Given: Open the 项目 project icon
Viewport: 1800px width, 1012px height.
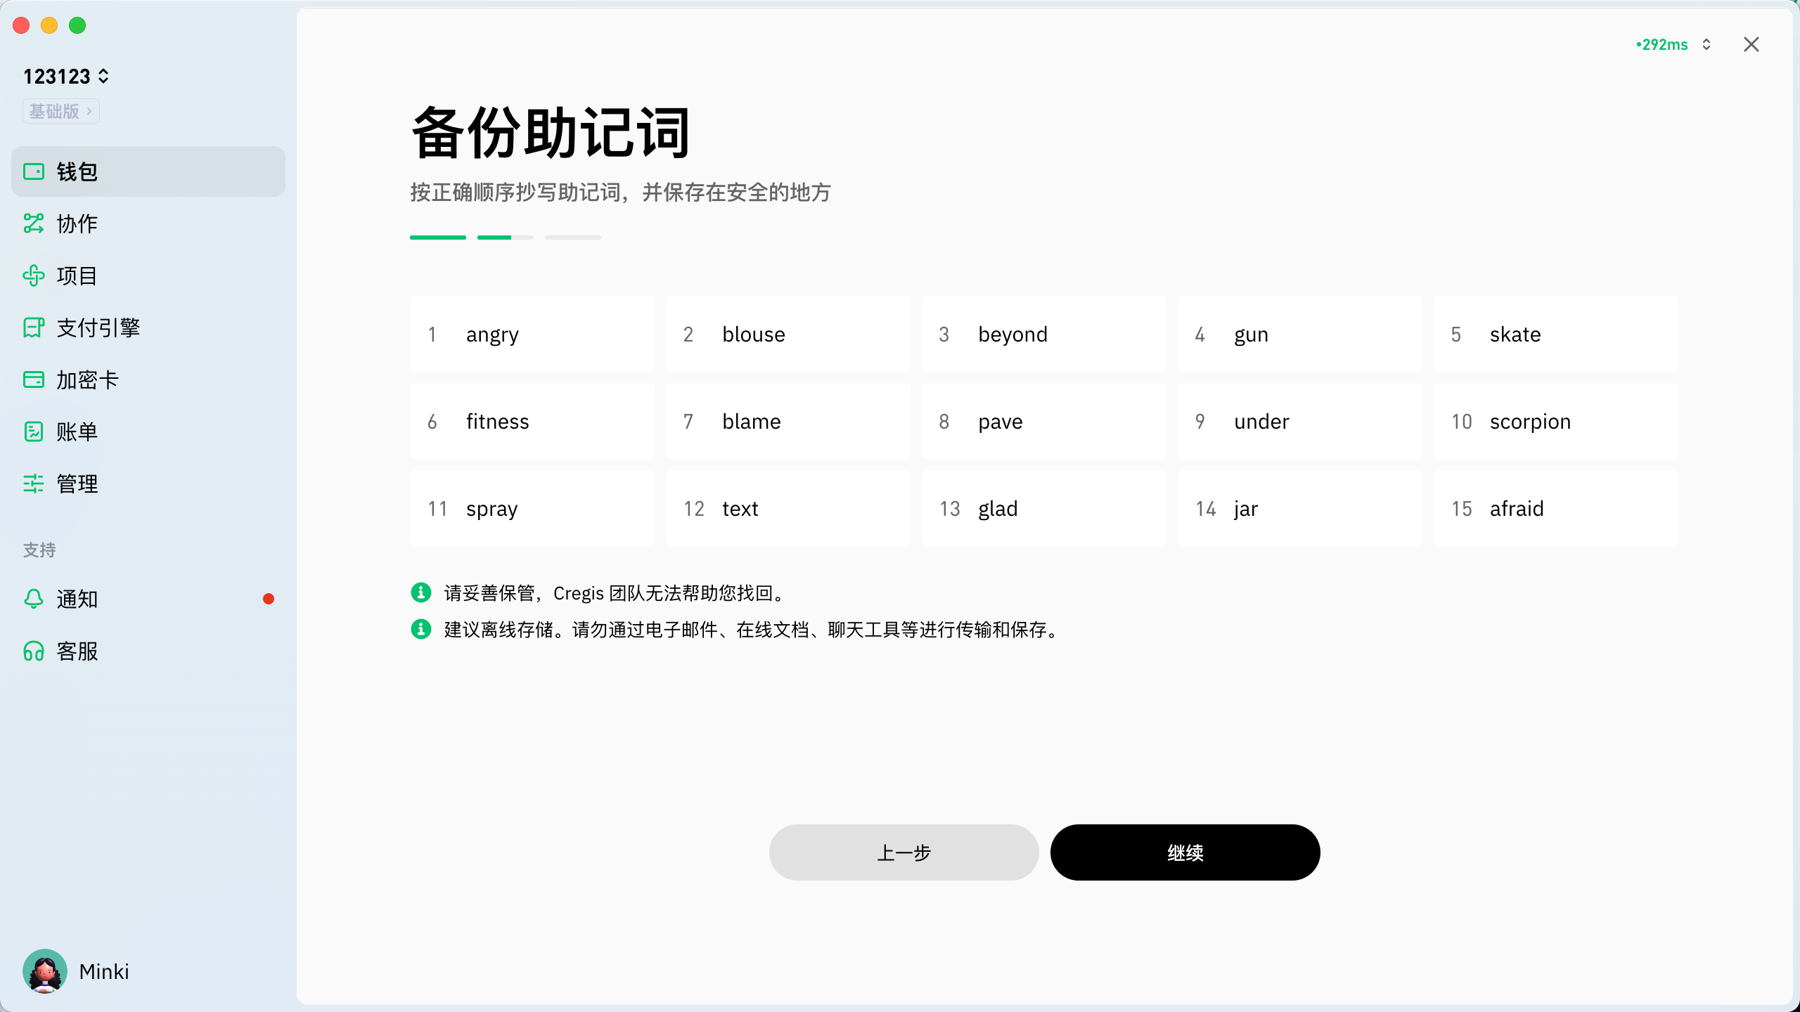Looking at the screenshot, I should tap(34, 275).
